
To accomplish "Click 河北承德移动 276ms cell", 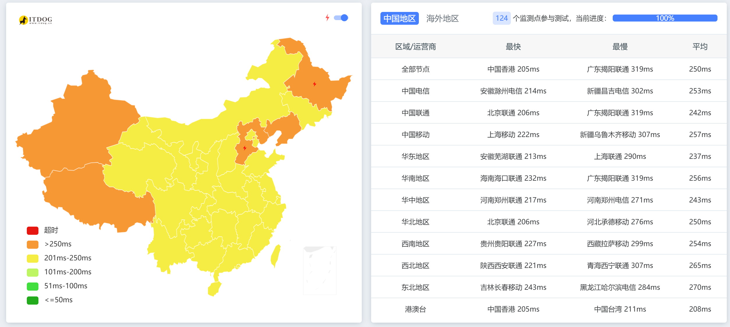I will [620, 222].
